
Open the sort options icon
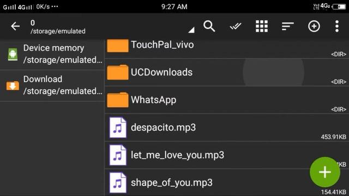tap(287, 26)
